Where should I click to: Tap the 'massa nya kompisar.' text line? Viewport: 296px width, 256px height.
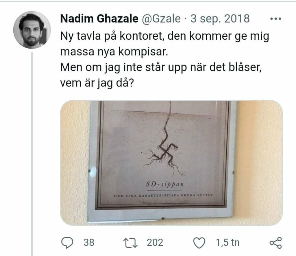[114, 51]
